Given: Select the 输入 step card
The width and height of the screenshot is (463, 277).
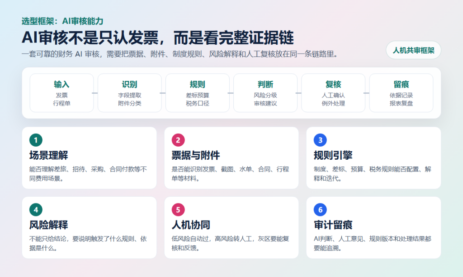Looking at the screenshot, I should pos(61,93).
